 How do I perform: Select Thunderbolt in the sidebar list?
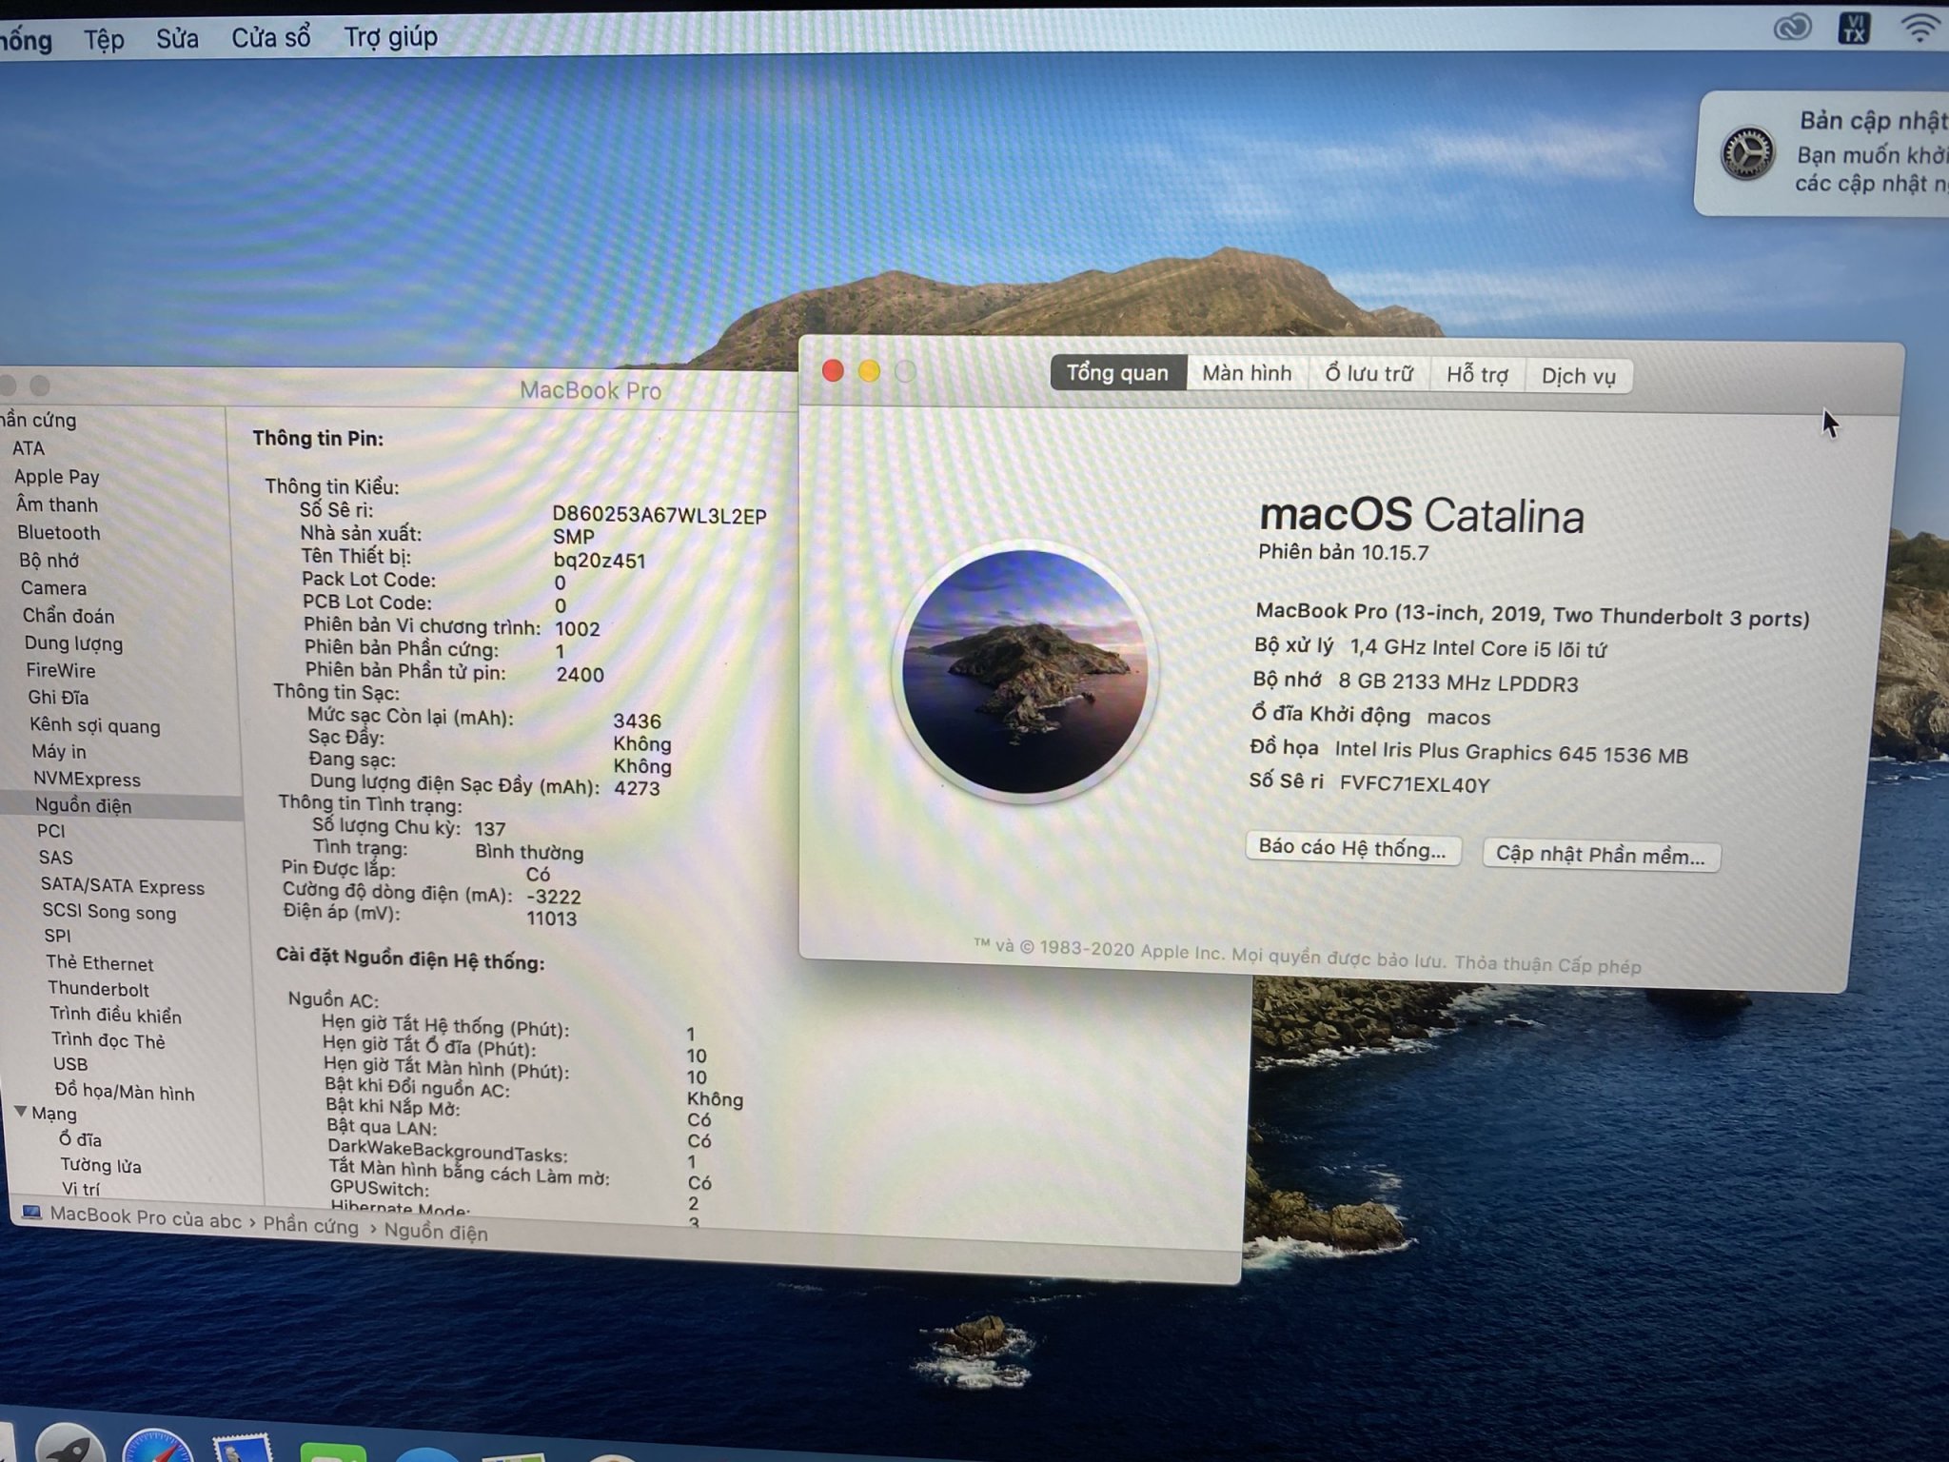pyautogui.click(x=98, y=988)
